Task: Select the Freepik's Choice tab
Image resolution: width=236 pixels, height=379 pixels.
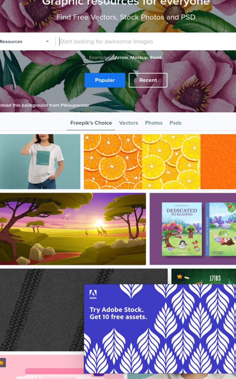Action: click(x=91, y=123)
